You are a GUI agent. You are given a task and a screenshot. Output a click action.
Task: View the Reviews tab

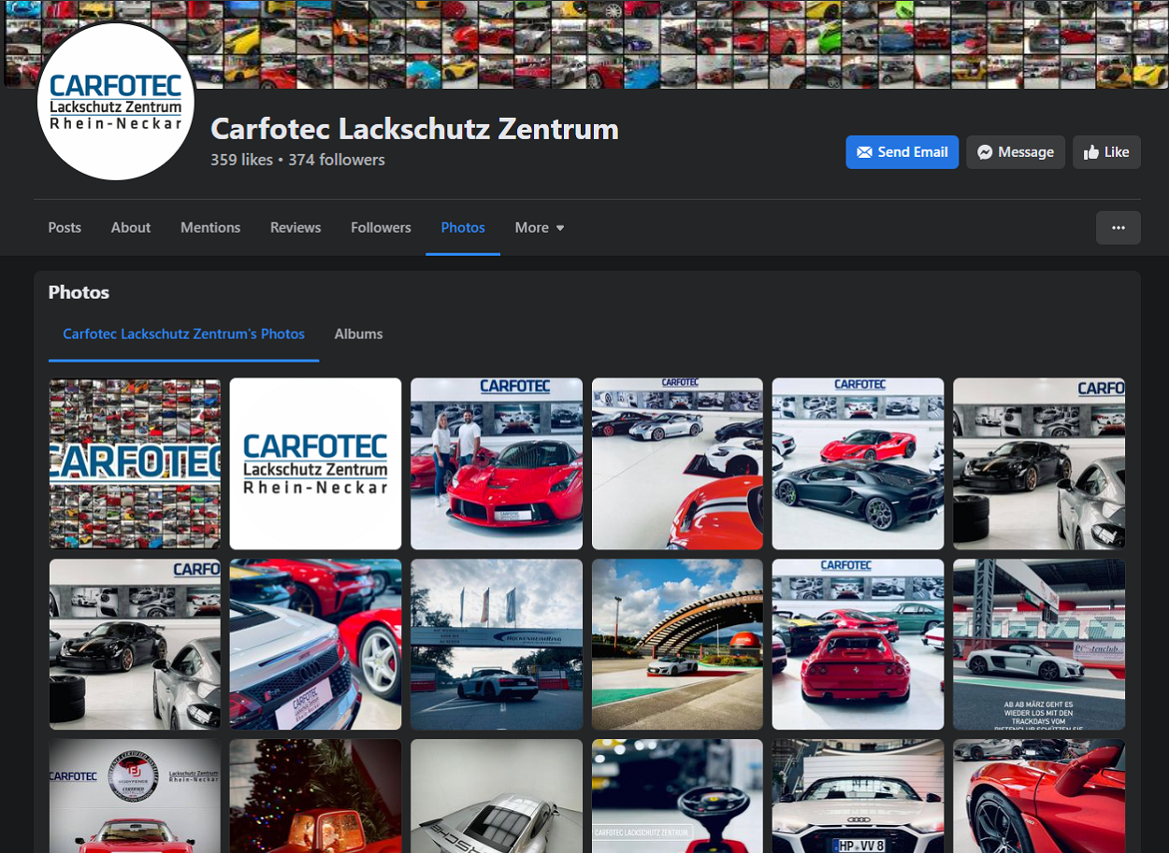(x=296, y=227)
